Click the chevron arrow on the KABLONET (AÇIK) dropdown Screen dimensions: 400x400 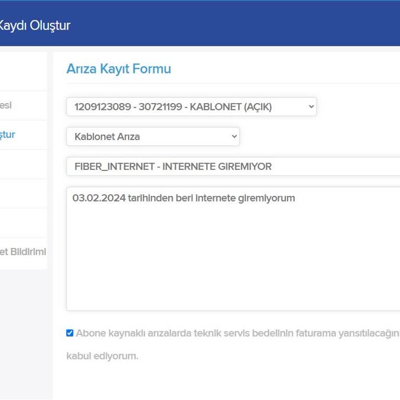[311, 107]
